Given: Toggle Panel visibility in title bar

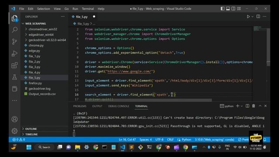Looking at the screenshot, I should point(228,9).
